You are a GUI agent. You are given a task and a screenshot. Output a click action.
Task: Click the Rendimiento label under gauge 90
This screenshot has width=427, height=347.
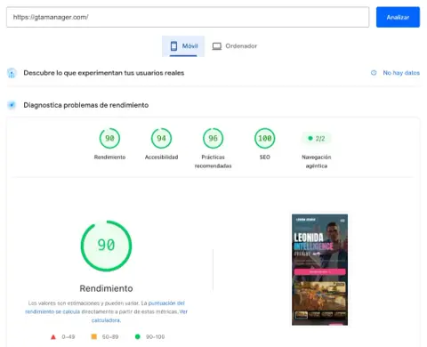point(109,157)
